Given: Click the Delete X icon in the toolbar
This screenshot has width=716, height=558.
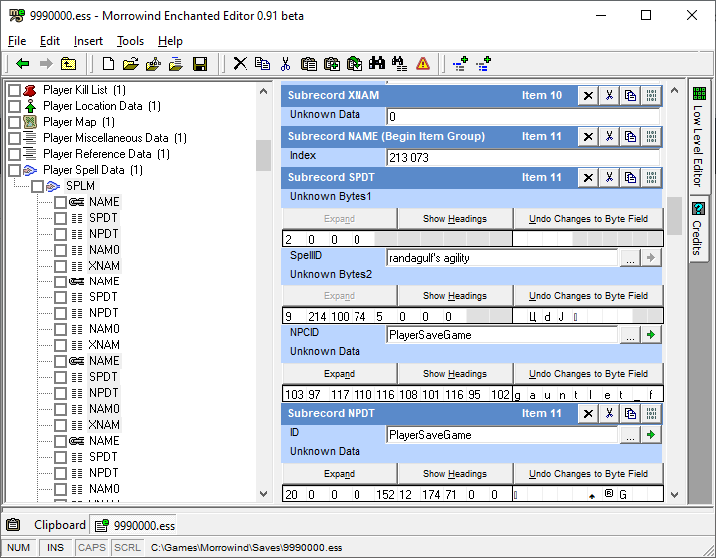Looking at the screenshot, I should click(240, 64).
